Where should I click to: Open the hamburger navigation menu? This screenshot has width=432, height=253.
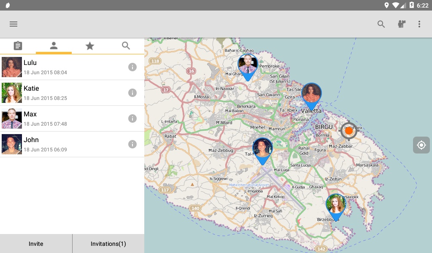(13, 24)
